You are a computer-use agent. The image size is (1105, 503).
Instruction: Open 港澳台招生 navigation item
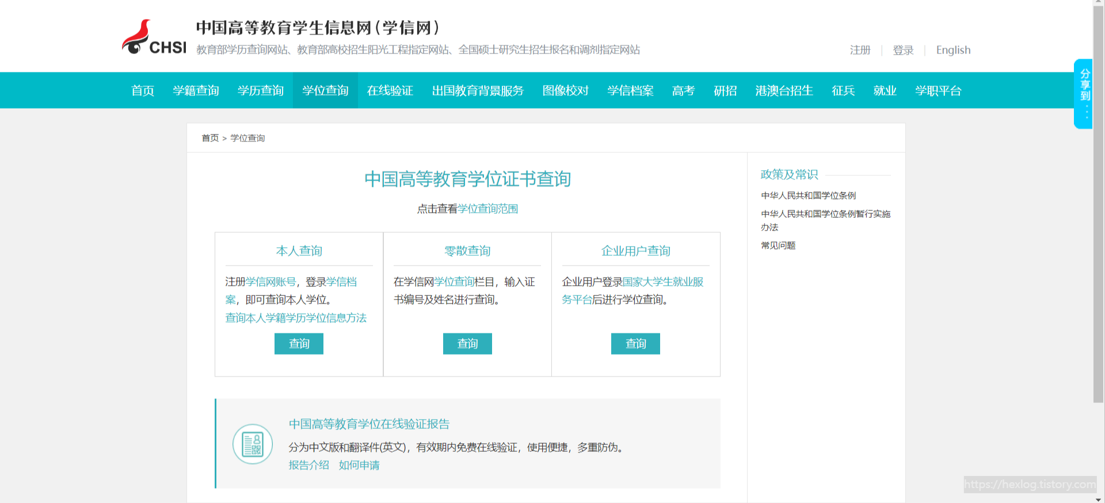tap(784, 90)
